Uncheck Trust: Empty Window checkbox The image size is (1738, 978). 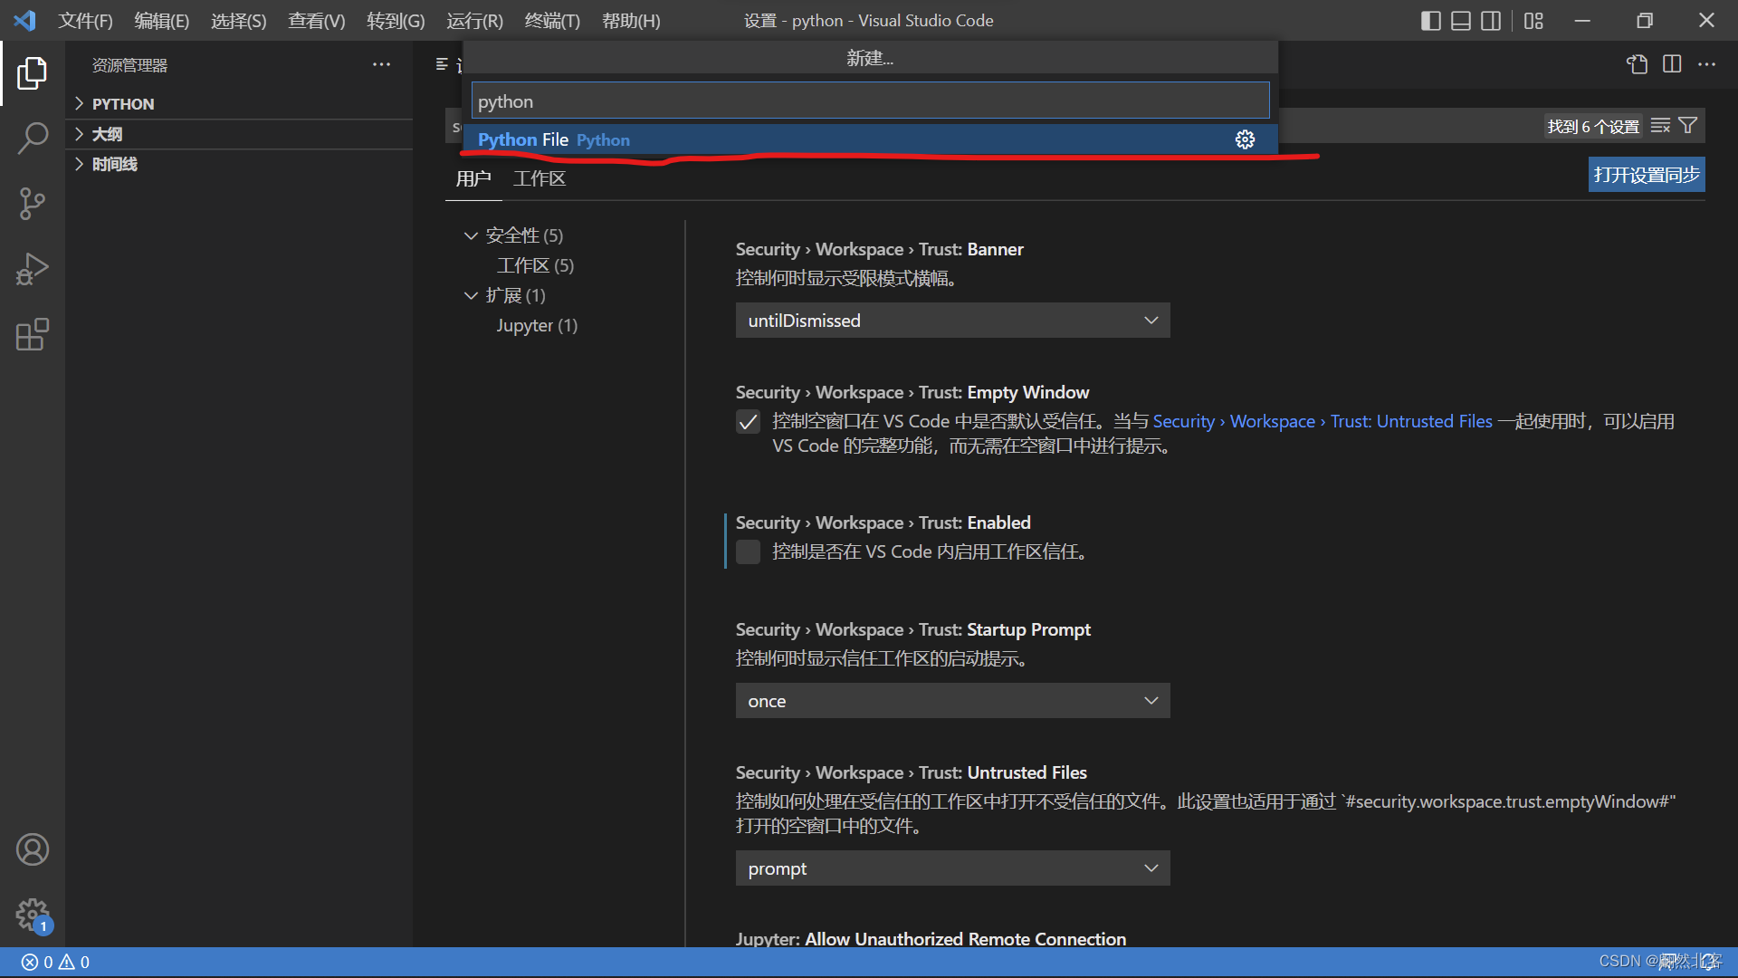click(748, 422)
